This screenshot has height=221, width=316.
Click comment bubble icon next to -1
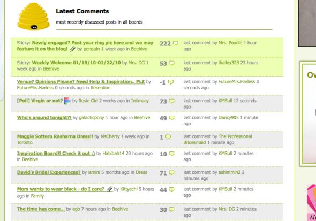(171, 82)
